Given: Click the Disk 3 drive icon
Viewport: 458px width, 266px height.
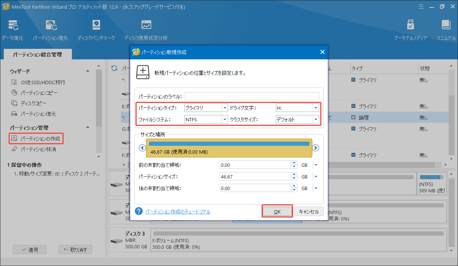Looking at the screenshot, I should click(116, 240).
